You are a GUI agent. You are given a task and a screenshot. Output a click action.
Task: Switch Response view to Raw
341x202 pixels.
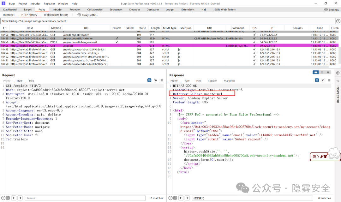[187, 81]
